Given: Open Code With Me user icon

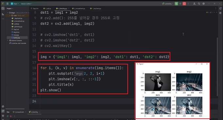Looking at the screenshot, I should 194,4.
